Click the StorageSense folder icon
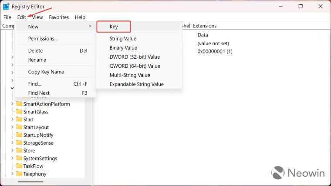This screenshot has width=331, height=186. 19,143
